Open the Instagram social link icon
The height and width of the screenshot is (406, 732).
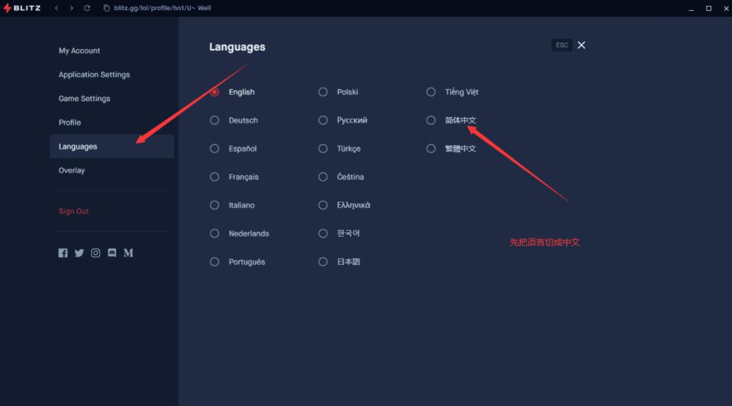[96, 253]
